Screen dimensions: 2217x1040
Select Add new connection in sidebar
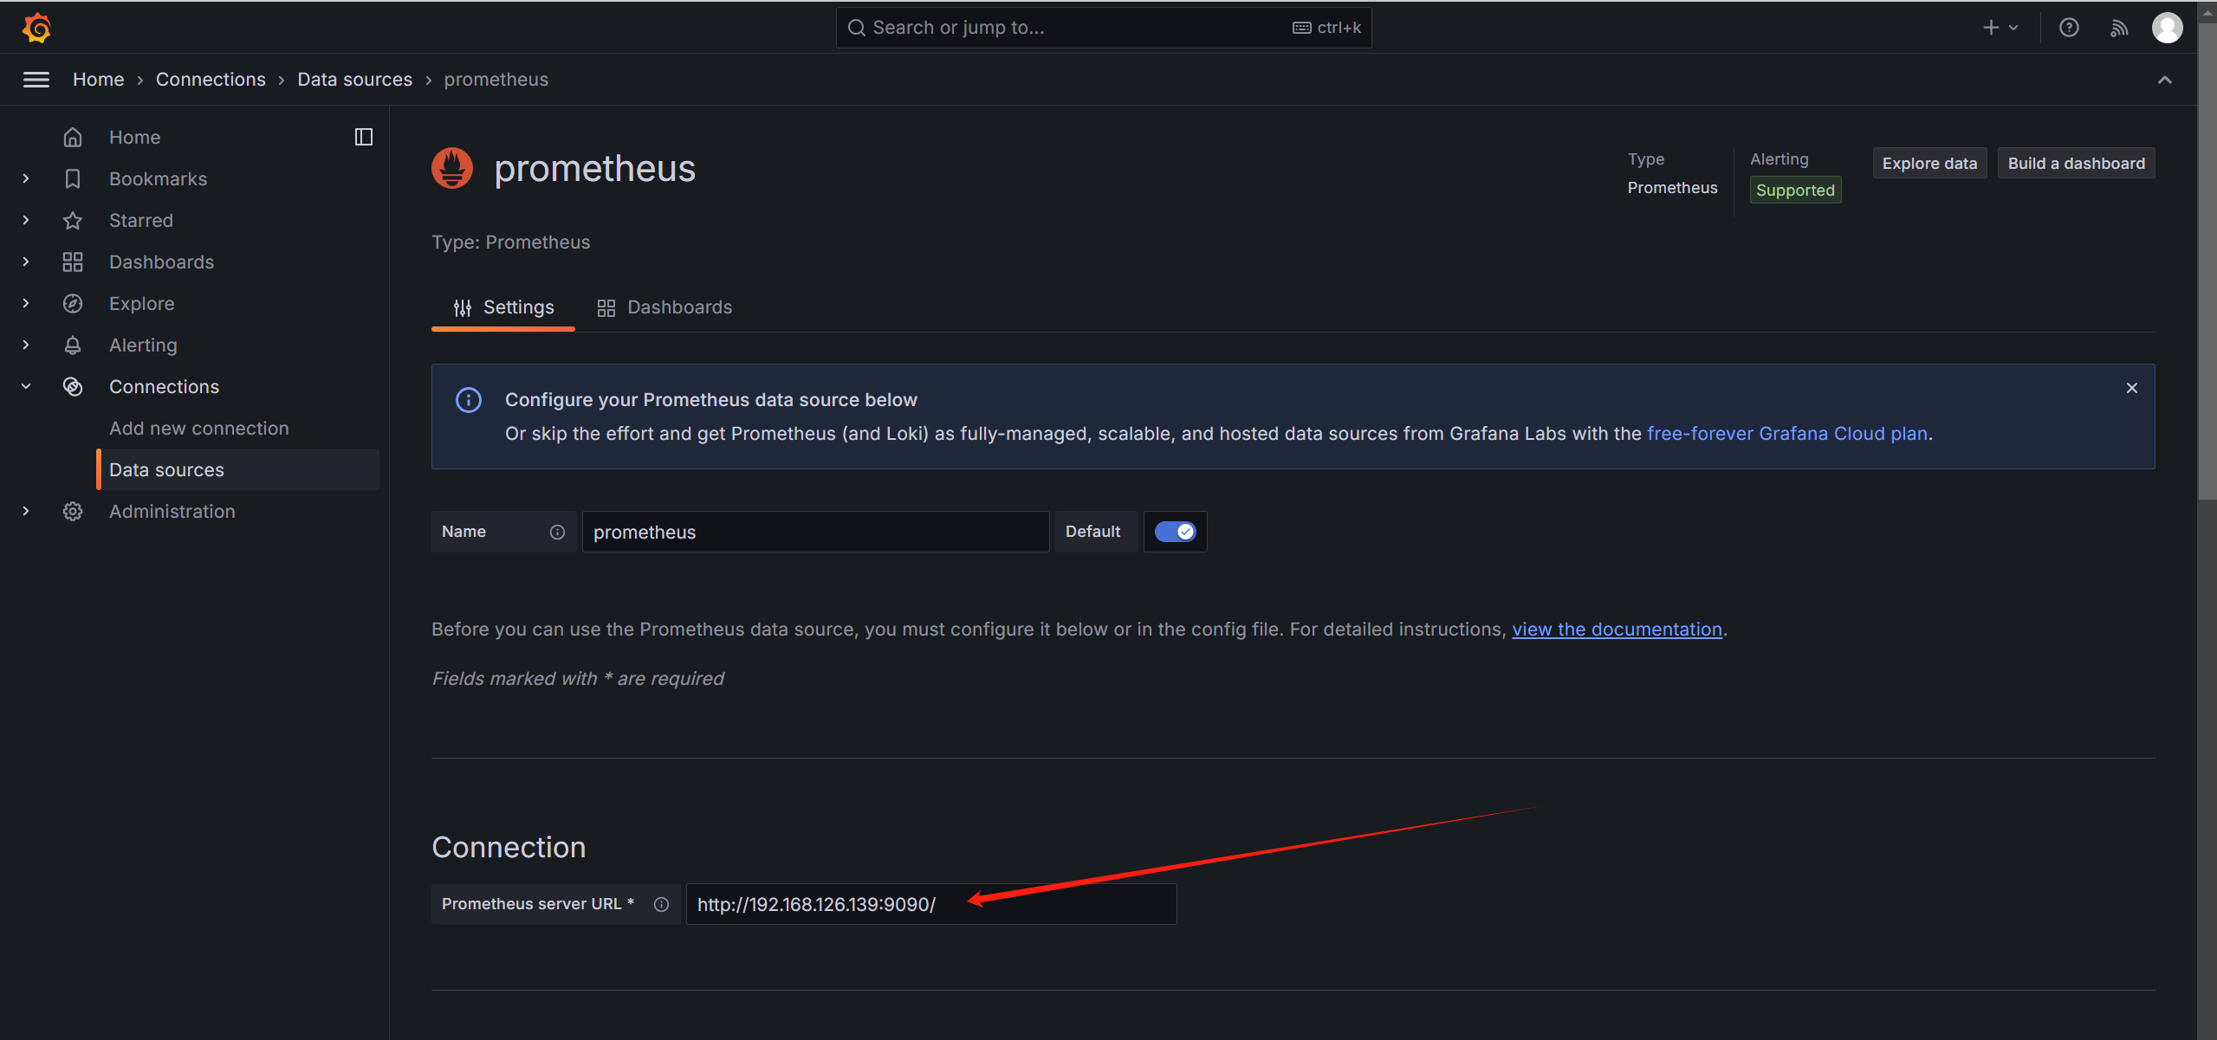198,428
